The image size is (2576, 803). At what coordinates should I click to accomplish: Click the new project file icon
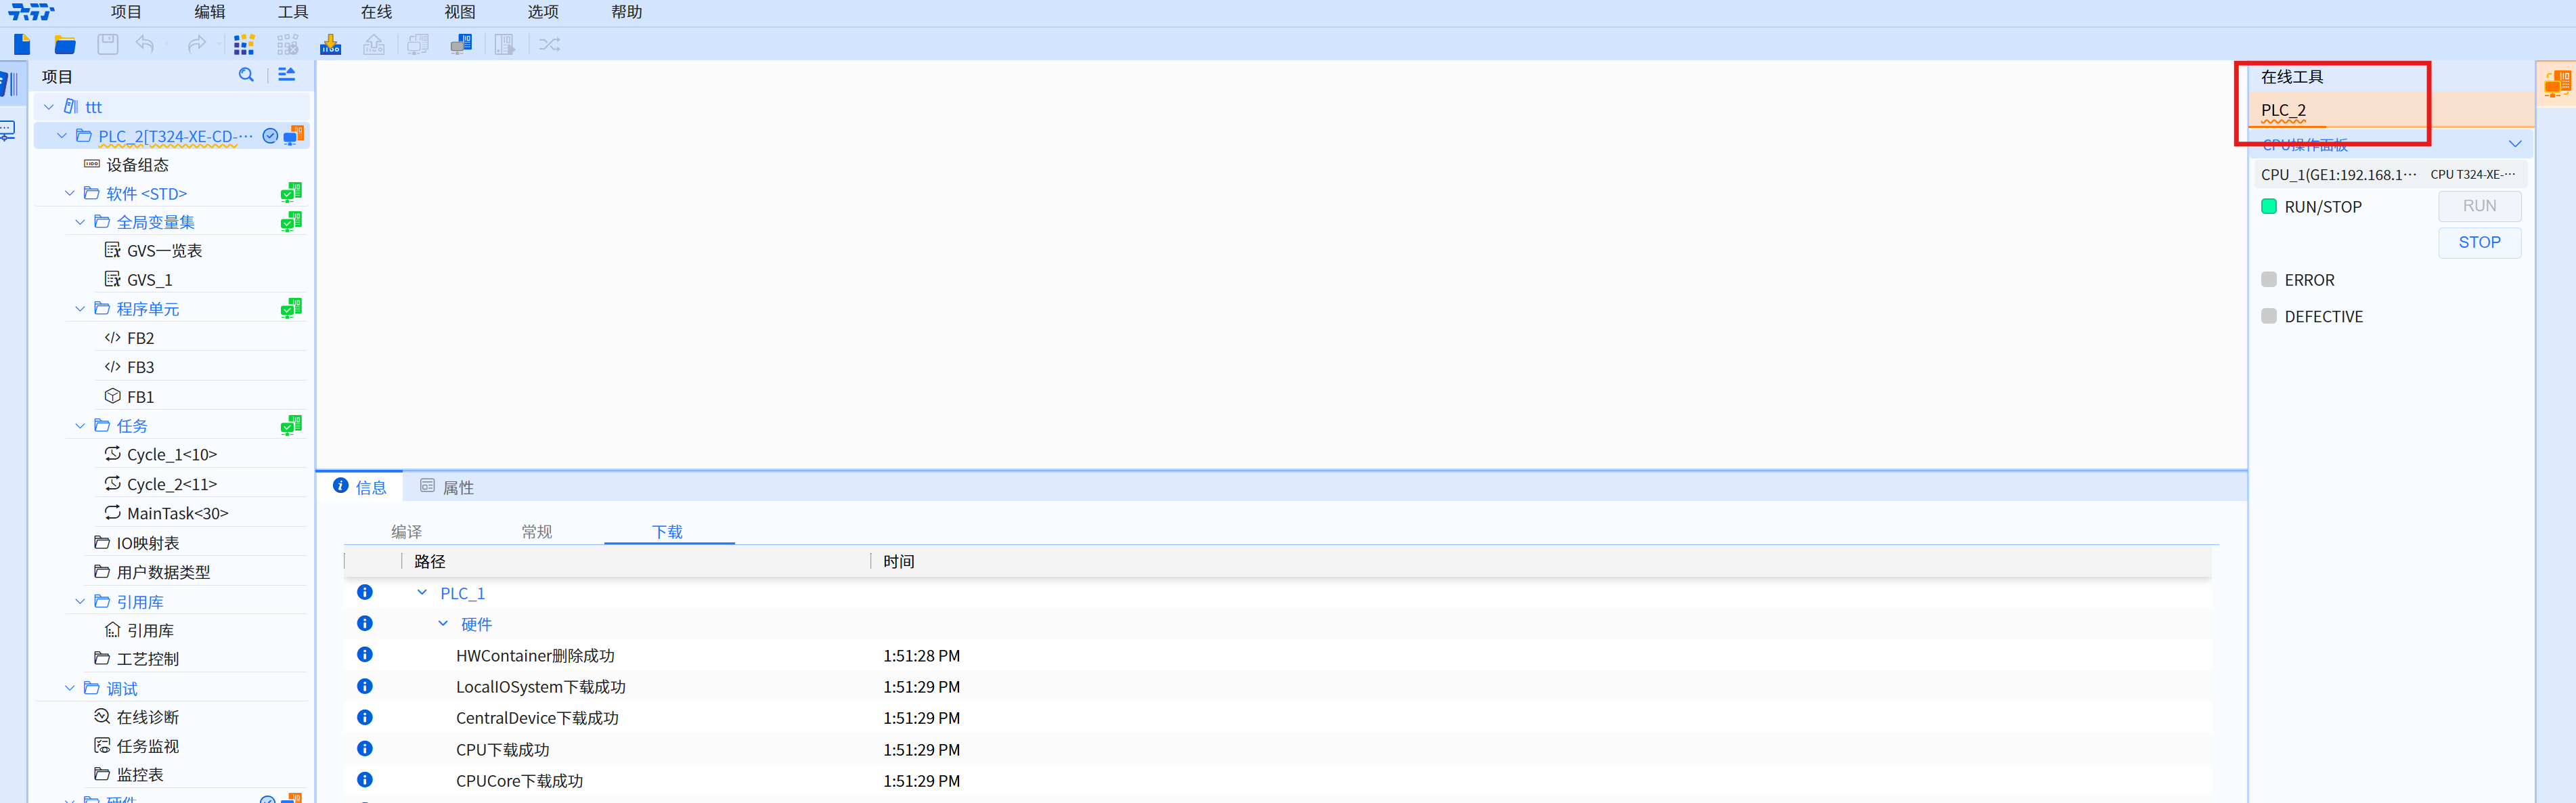[22, 44]
